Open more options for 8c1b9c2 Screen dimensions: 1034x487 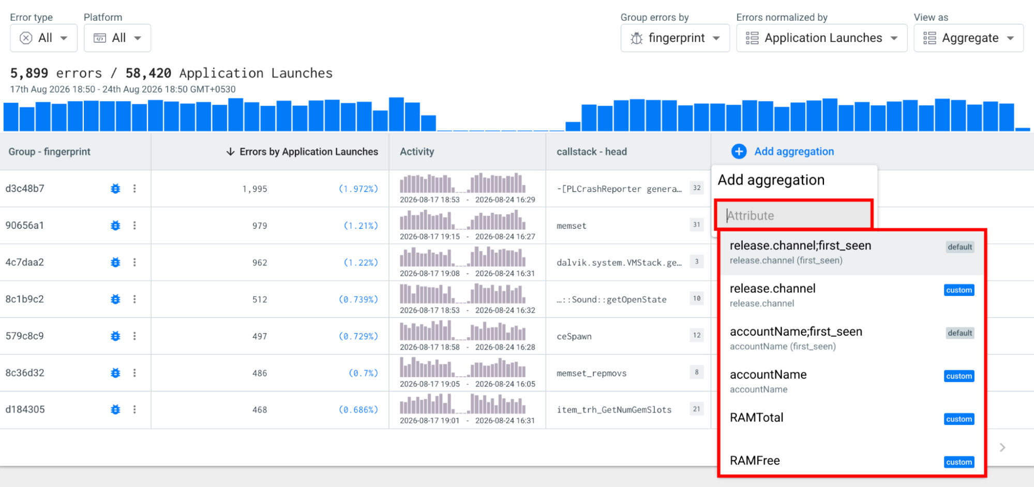tap(134, 299)
